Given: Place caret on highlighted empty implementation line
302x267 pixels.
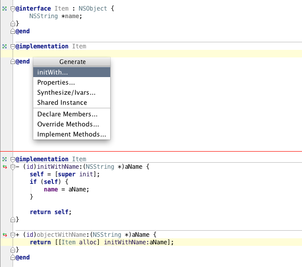Looking at the screenshot, I should coord(151,54).
